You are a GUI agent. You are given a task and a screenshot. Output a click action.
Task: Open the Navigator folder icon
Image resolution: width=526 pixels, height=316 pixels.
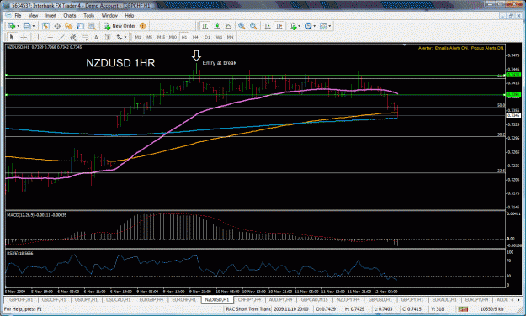(69, 26)
